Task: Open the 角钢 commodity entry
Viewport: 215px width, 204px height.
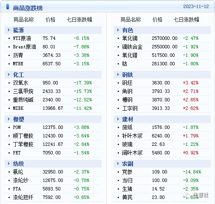Action: pyautogui.click(x=127, y=91)
